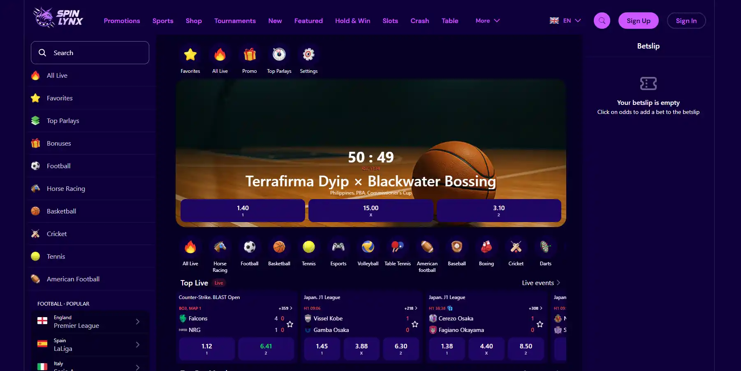Go to the Hold & Win menu
Viewport: 741px width, 371px height.
[x=352, y=21]
